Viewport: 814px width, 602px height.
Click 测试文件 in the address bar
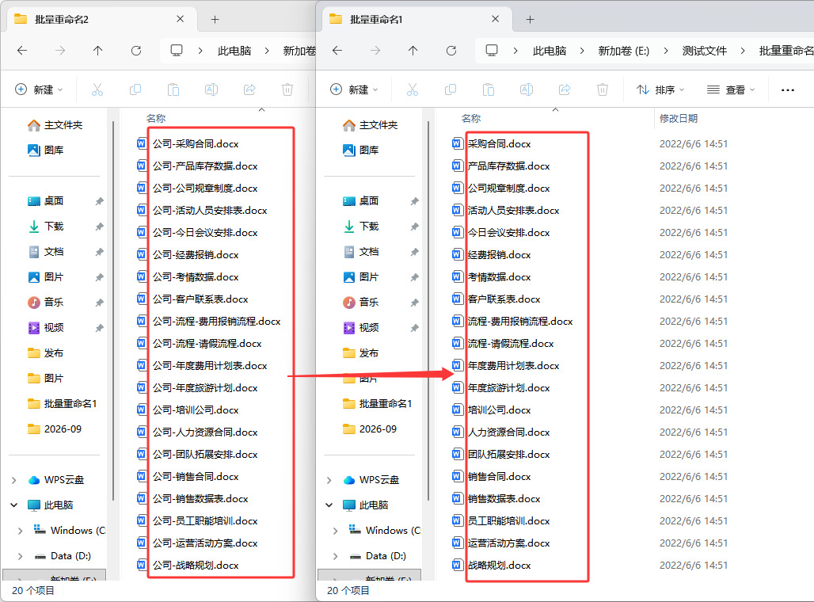coord(705,51)
